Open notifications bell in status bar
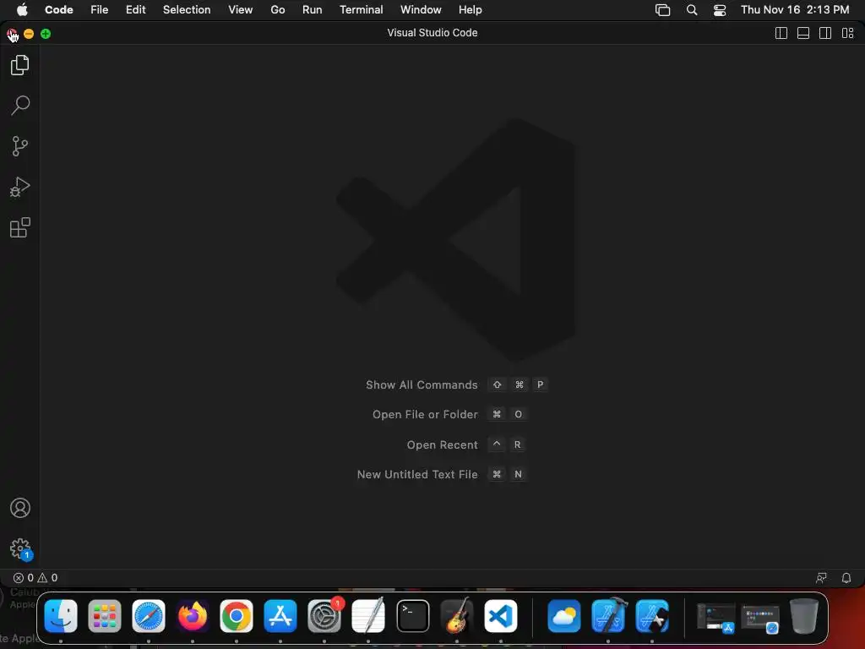865x649 pixels. click(x=846, y=578)
